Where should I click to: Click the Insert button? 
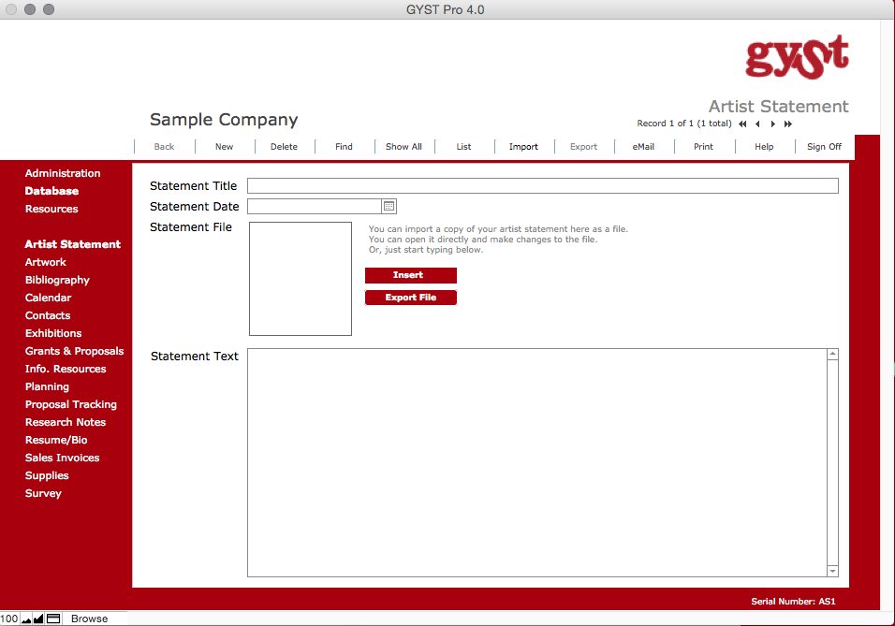point(411,275)
